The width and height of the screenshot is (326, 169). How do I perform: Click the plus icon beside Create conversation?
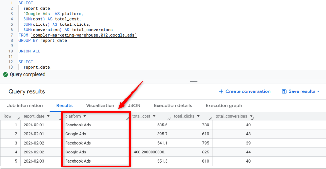[221, 91]
